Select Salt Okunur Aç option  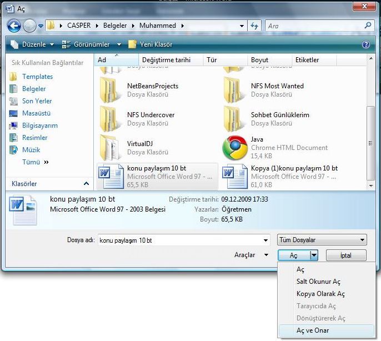point(318,282)
